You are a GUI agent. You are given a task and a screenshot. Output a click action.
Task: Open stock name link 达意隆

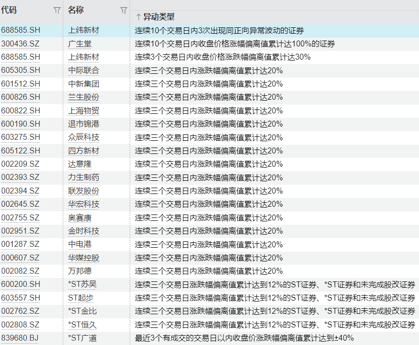pyautogui.click(x=80, y=164)
